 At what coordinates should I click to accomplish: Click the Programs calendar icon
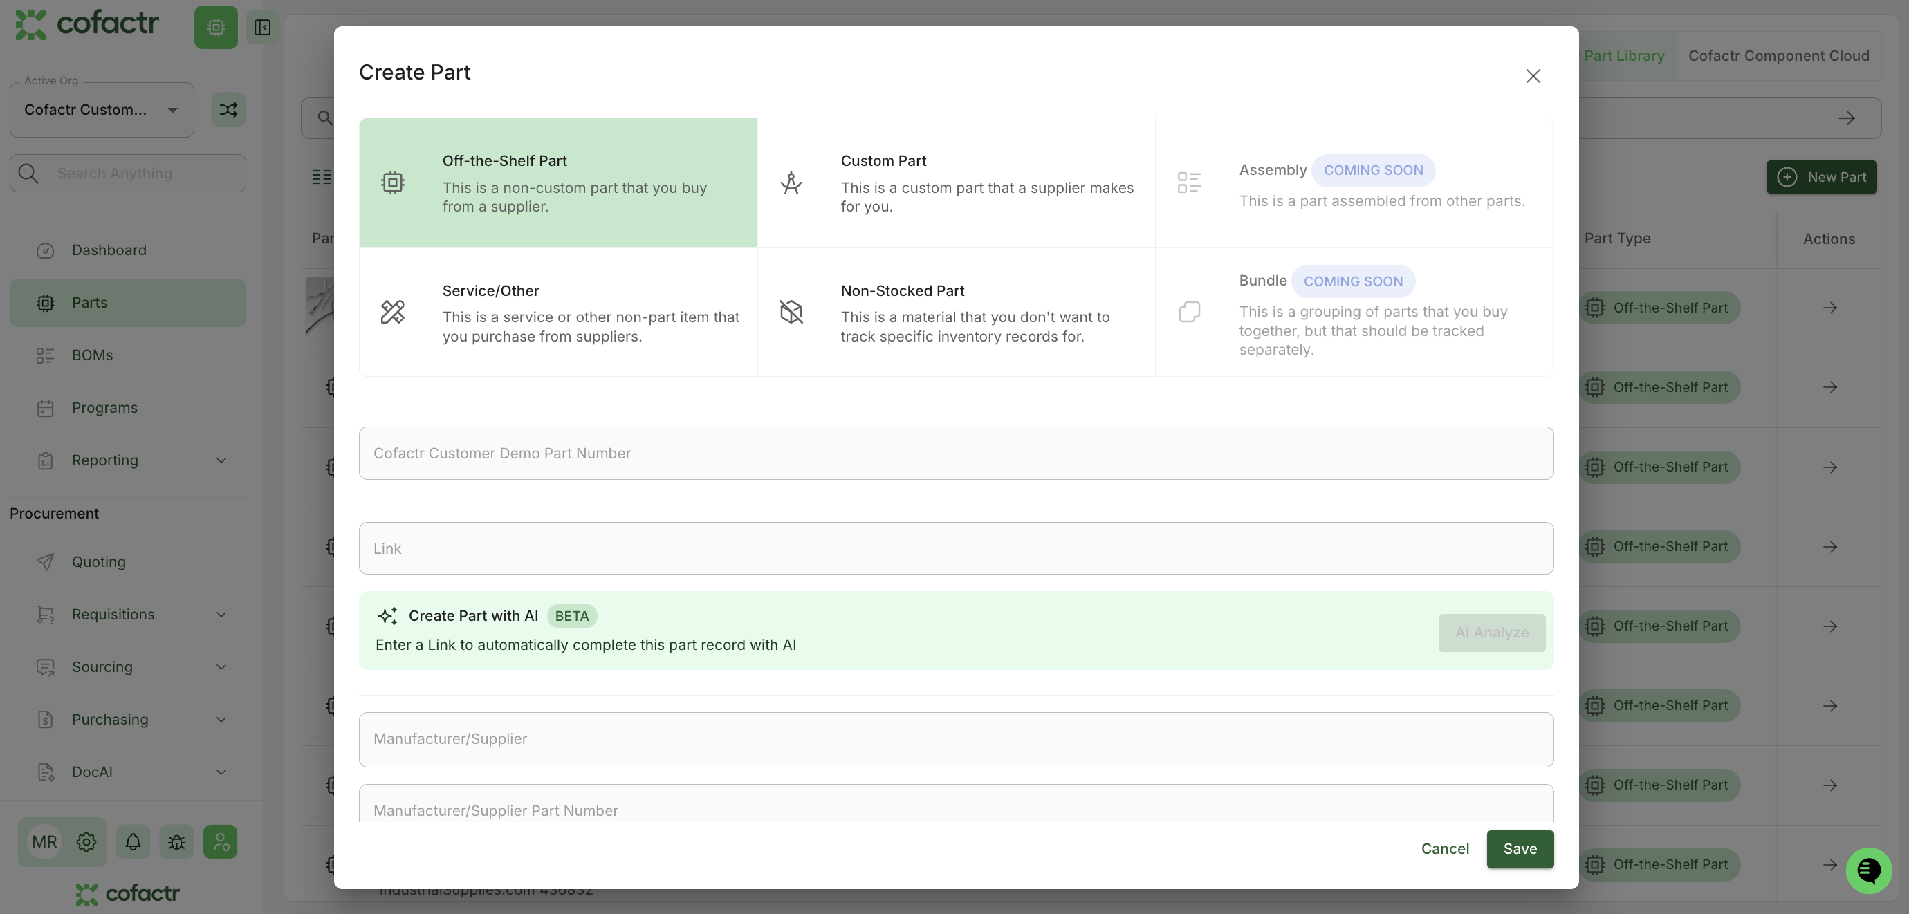[45, 408]
